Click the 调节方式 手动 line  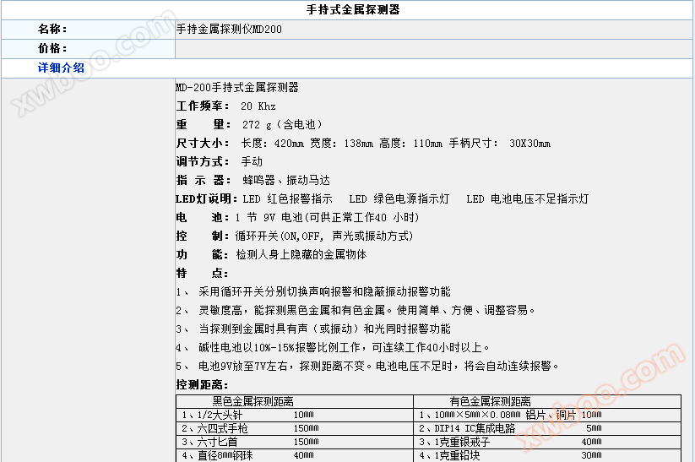219,162
